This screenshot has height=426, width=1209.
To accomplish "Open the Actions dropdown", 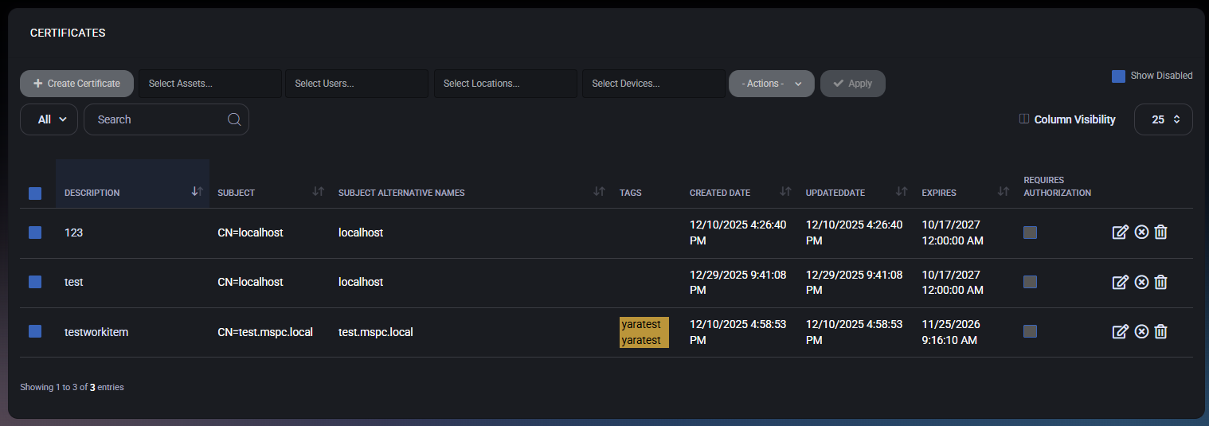I will coord(771,84).
